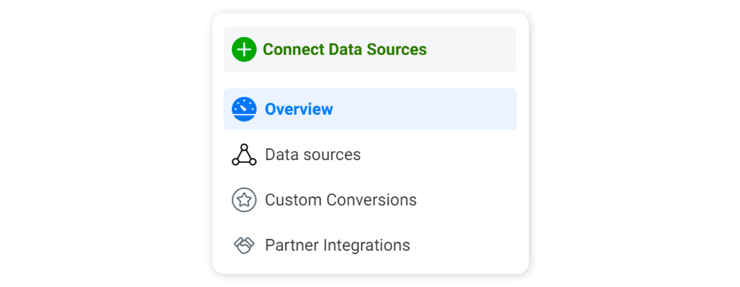Viewport: 740px width, 287px height.
Task: Click the blue Overview gauge icon
Action: click(244, 109)
